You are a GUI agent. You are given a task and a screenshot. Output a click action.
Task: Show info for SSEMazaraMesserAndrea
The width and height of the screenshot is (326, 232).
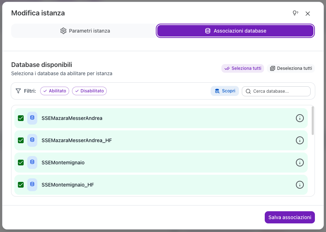(x=299, y=118)
